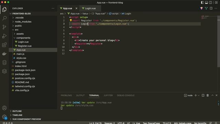
Task: Switch to the JUPYTER panel tab
Action: [108, 95]
